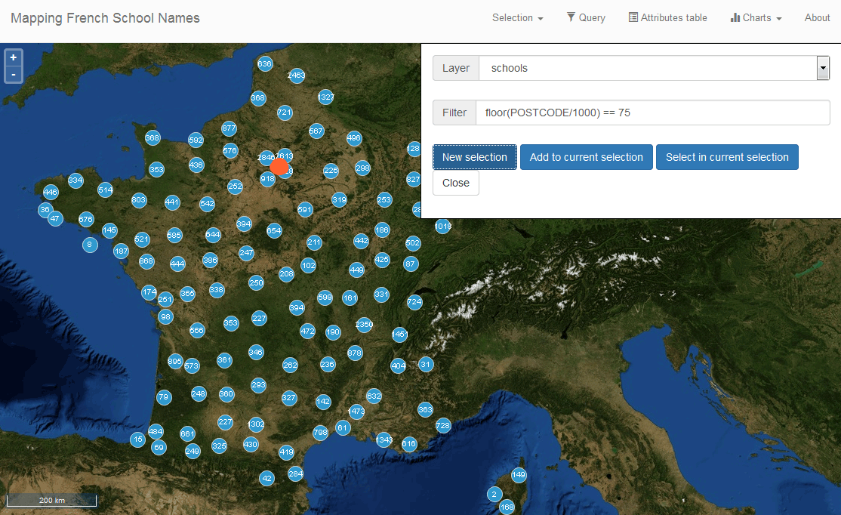Open the Charts menu
The width and height of the screenshot is (841, 515).
[756, 17]
